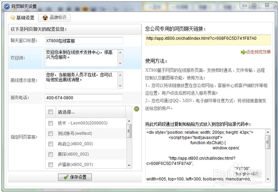Viewport: 278px width, 192px height.
Task: Click inside the embed code text box
Action: point(205,156)
